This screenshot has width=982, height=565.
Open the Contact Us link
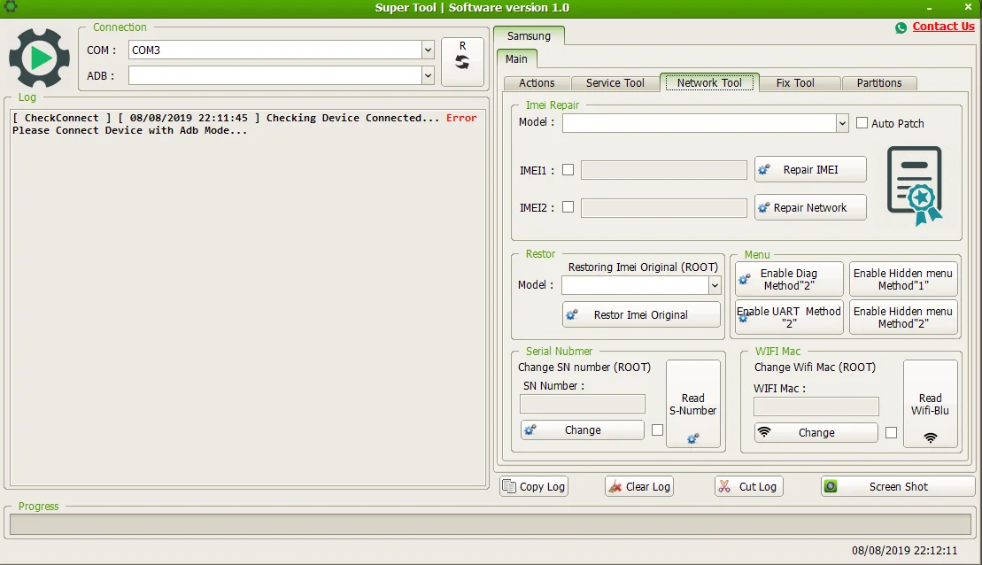click(x=943, y=27)
